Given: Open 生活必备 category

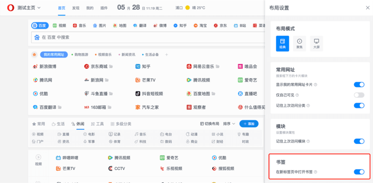Looking at the screenshot, I should coord(150,55).
